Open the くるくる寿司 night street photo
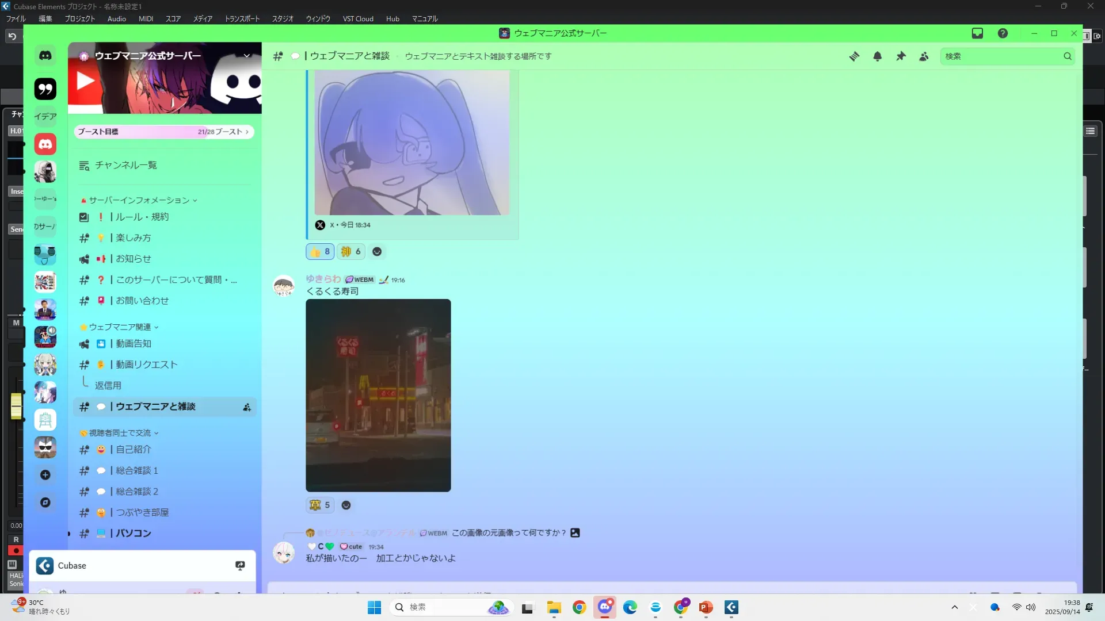Image resolution: width=1105 pixels, height=621 pixels. [x=378, y=396]
